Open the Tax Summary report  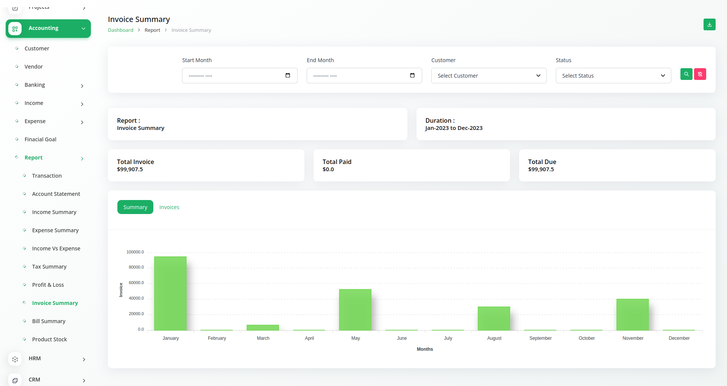pyautogui.click(x=49, y=267)
